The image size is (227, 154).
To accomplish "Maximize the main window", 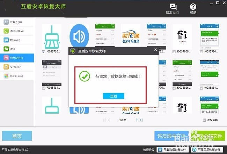I will (x=218, y=3).
